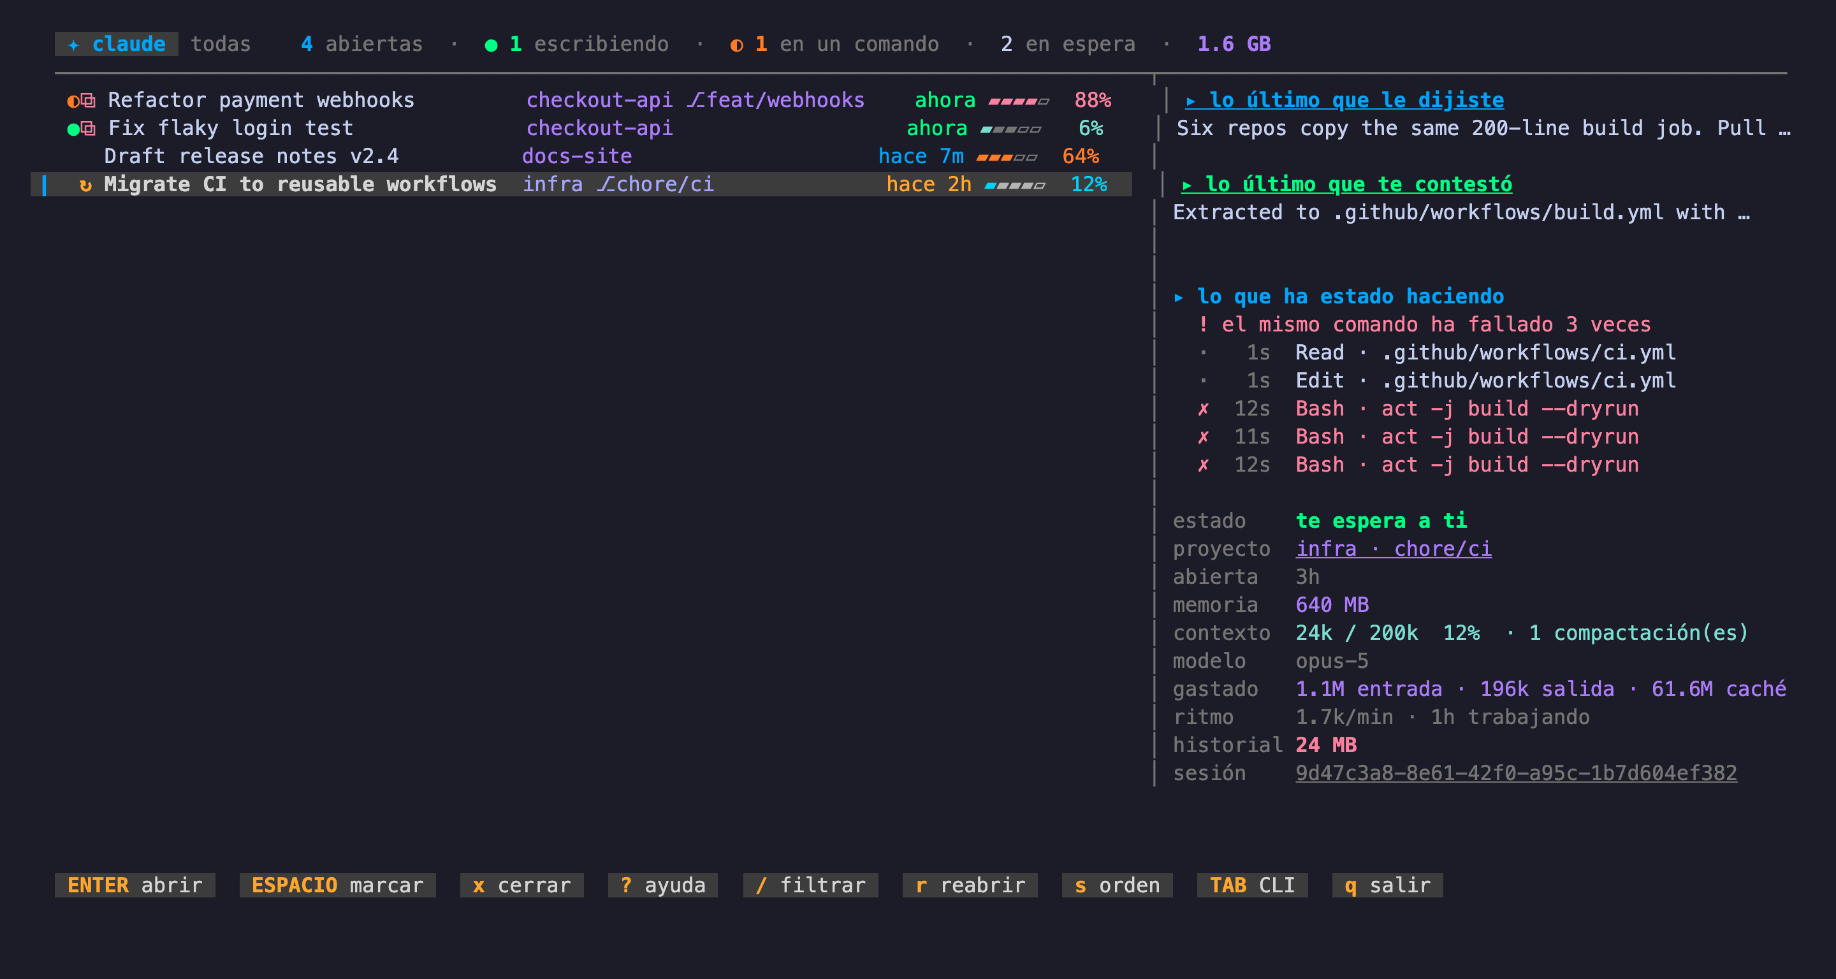This screenshot has height=979, width=1836.
Task: Select the claude tab
Action: coord(117,44)
